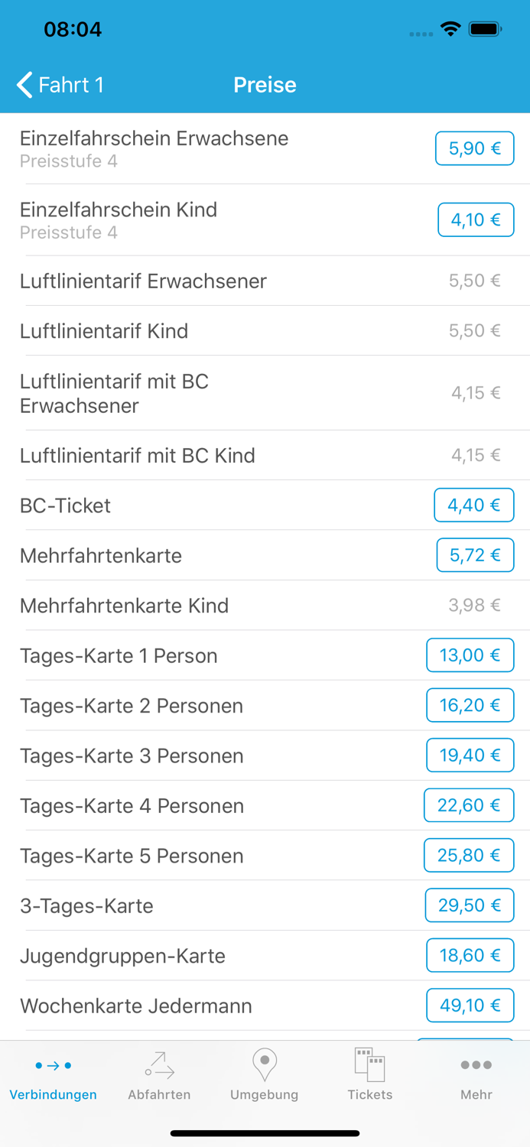Tap the Mehrfahrtenkarte 5,72 € price

coord(475,555)
